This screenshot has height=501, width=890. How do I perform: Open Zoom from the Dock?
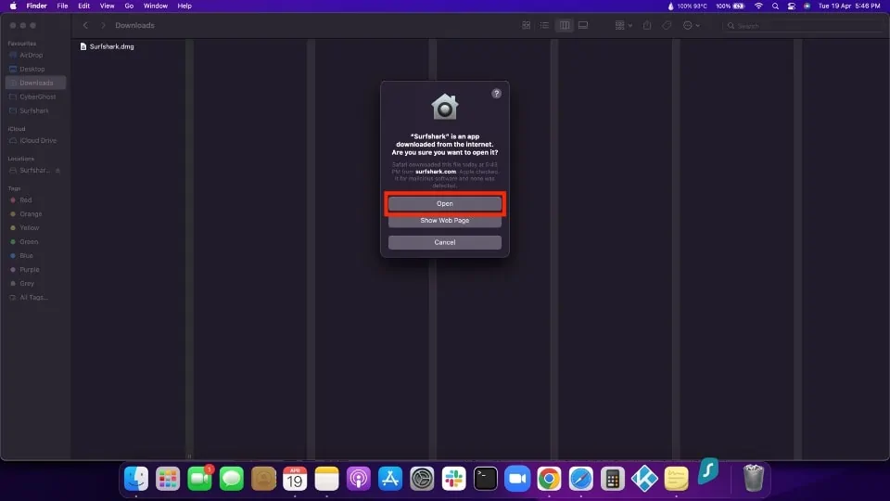pyautogui.click(x=517, y=479)
